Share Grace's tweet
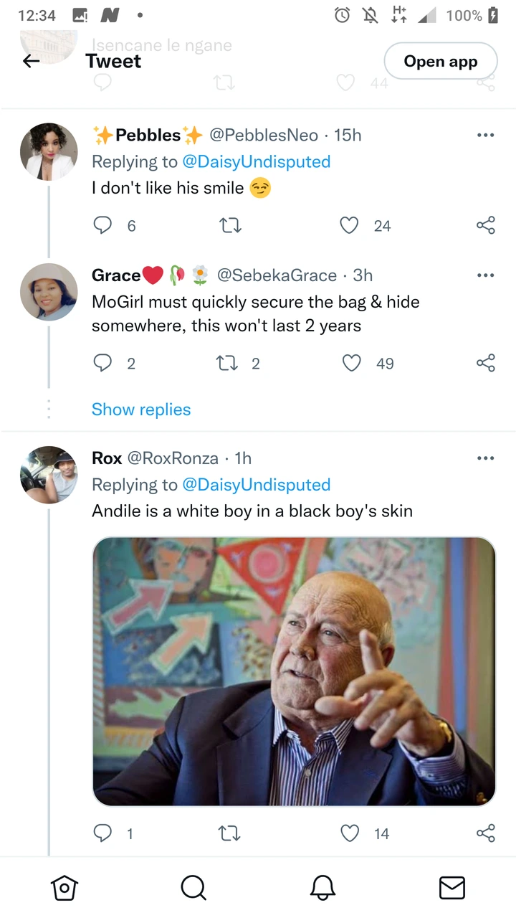The height and width of the screenshot is (918, 516). pyautogui.click(x=486, y=364)
